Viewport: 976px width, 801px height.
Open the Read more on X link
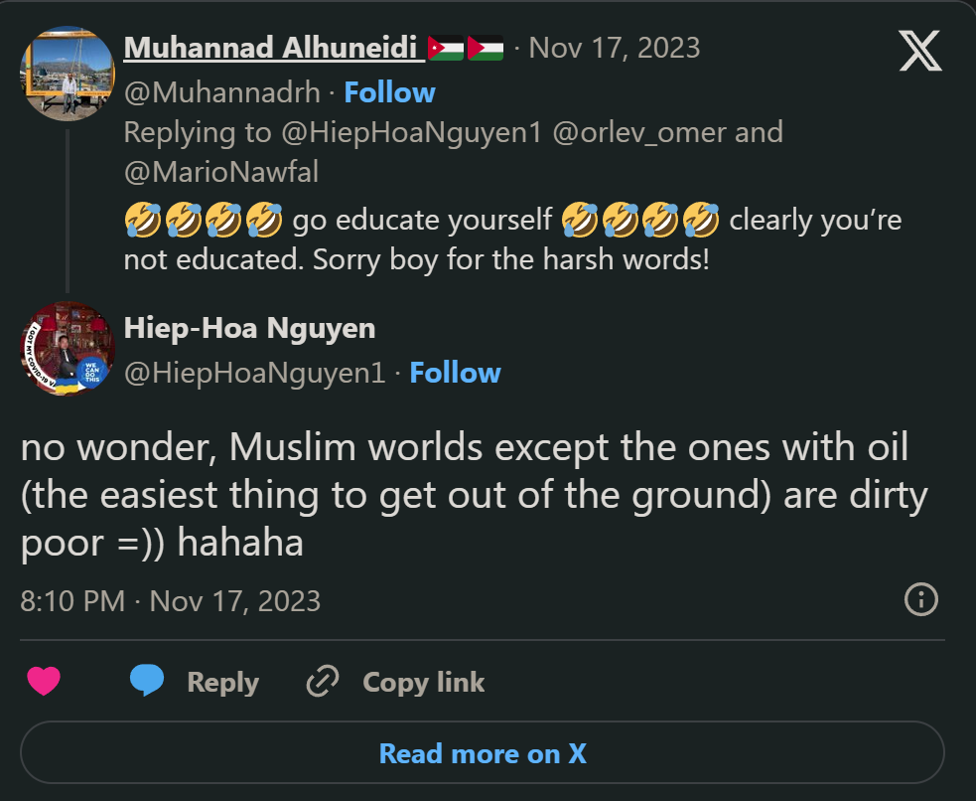point(482,752)
